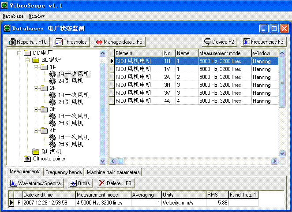Open the Device F2 button
Screen dimensions: 292x212
pos(220,42)
